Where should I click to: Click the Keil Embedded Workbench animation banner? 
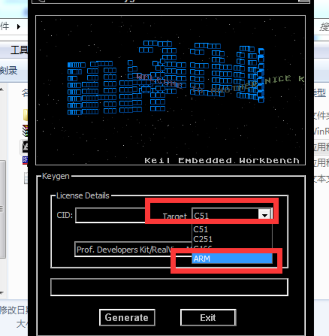171,90
